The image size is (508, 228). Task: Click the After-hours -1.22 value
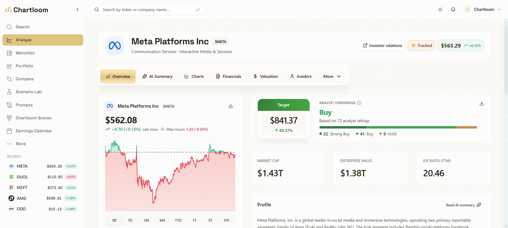[x=197, y=129]
